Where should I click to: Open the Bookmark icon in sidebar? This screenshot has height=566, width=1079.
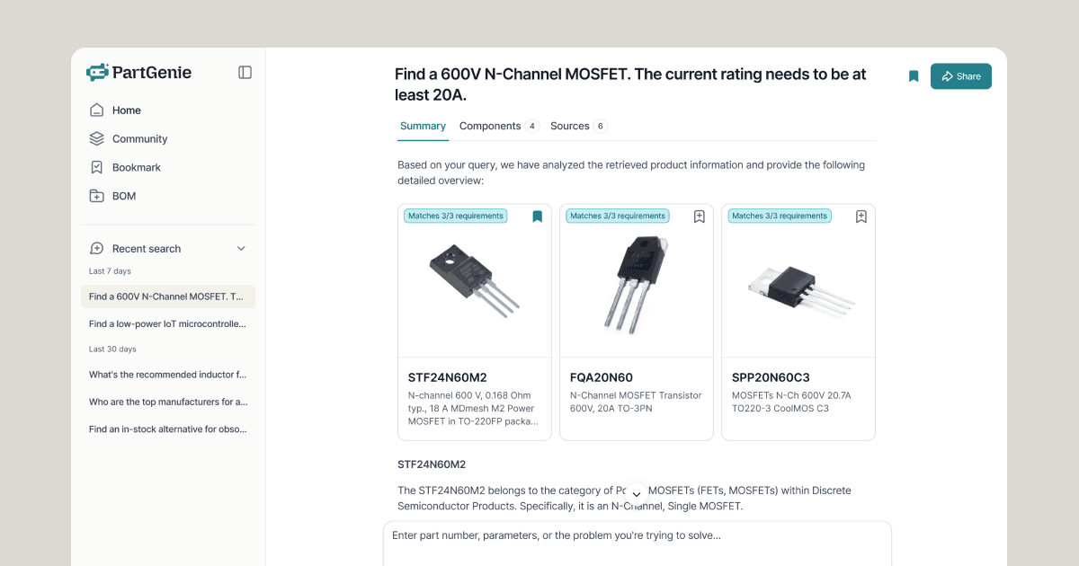tap(97, 168)
